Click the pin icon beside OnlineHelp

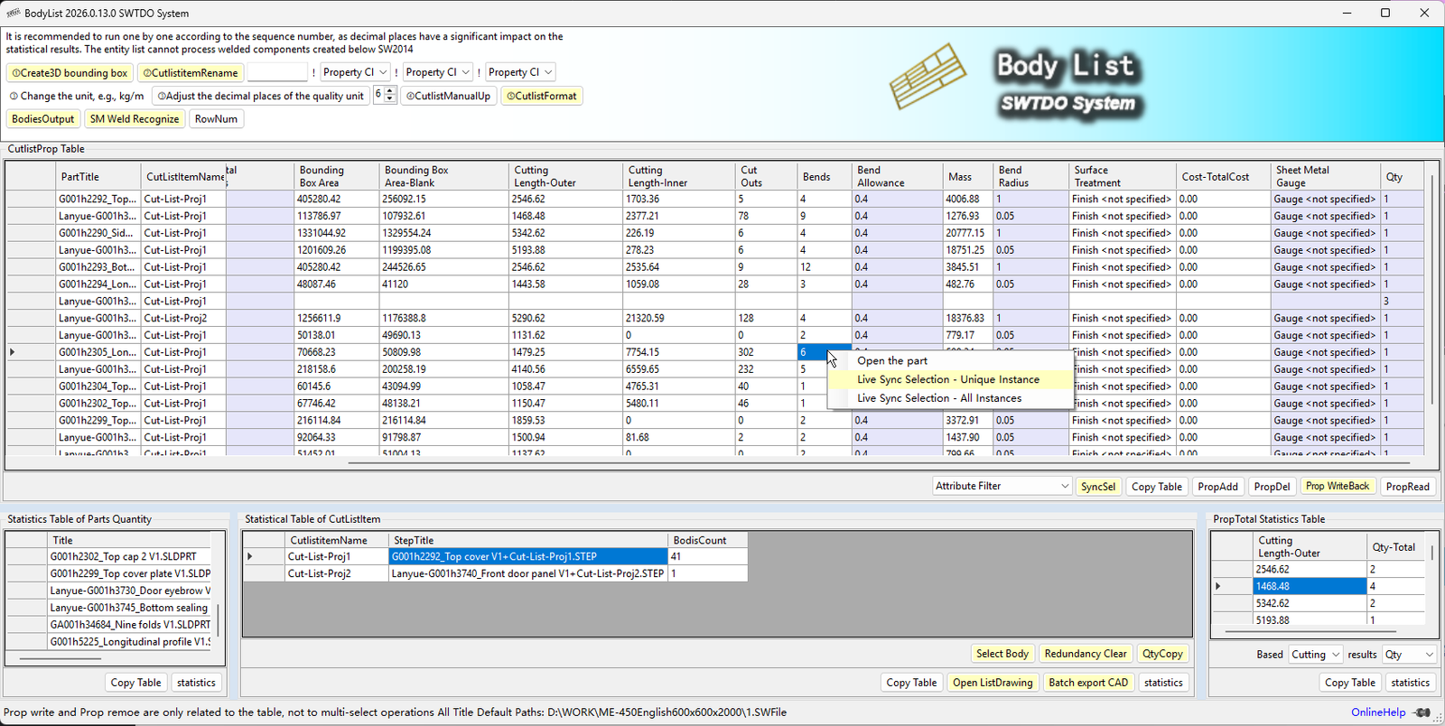1423,712
